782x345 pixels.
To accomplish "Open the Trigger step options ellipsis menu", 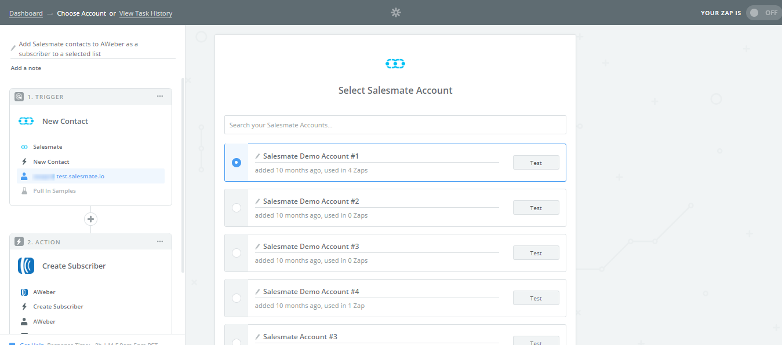I will click(160, 97).
